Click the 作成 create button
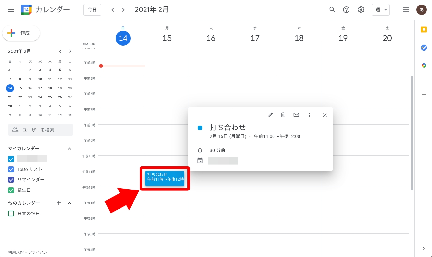 [21, 33]
